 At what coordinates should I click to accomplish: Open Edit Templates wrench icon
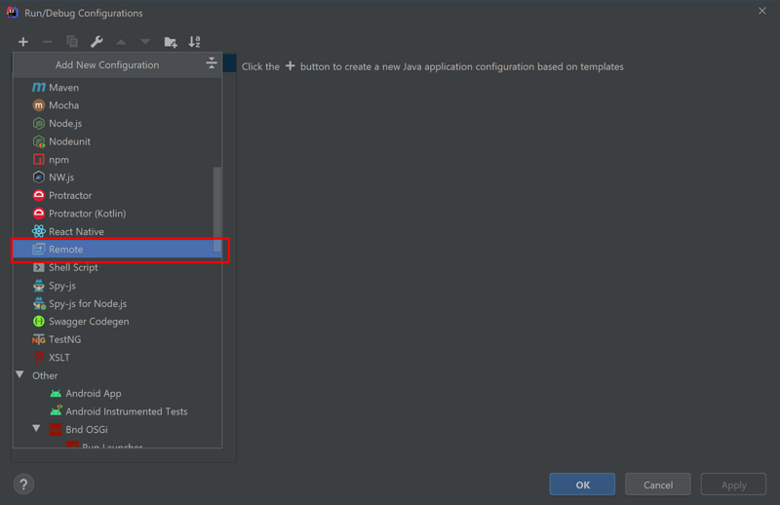pyautogui.click(x=97, y=42)
